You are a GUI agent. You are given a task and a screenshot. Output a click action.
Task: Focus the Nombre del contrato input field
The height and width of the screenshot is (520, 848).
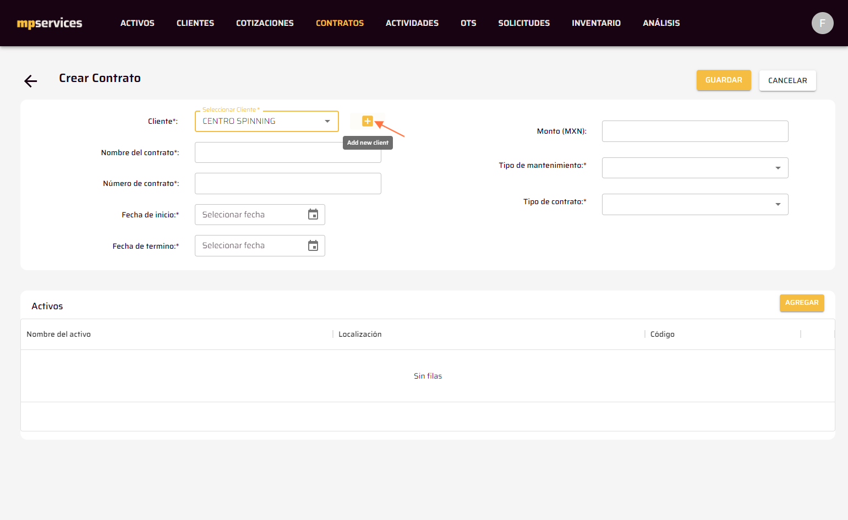coord(288,152)
